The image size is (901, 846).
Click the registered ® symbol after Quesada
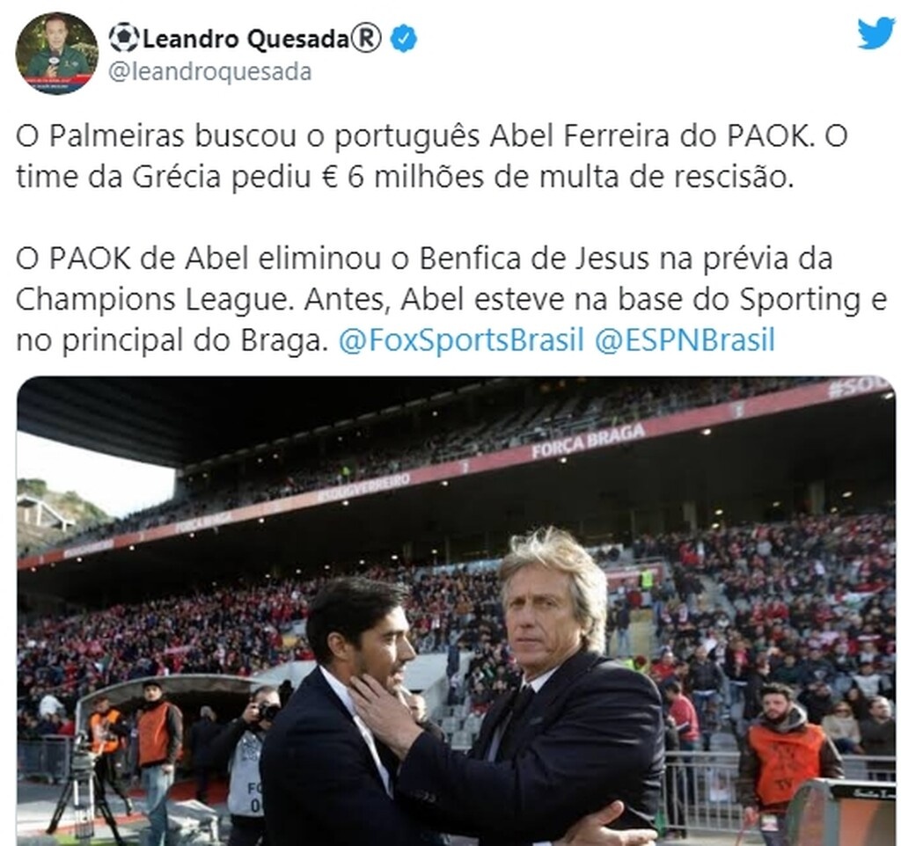pos(366,39)
